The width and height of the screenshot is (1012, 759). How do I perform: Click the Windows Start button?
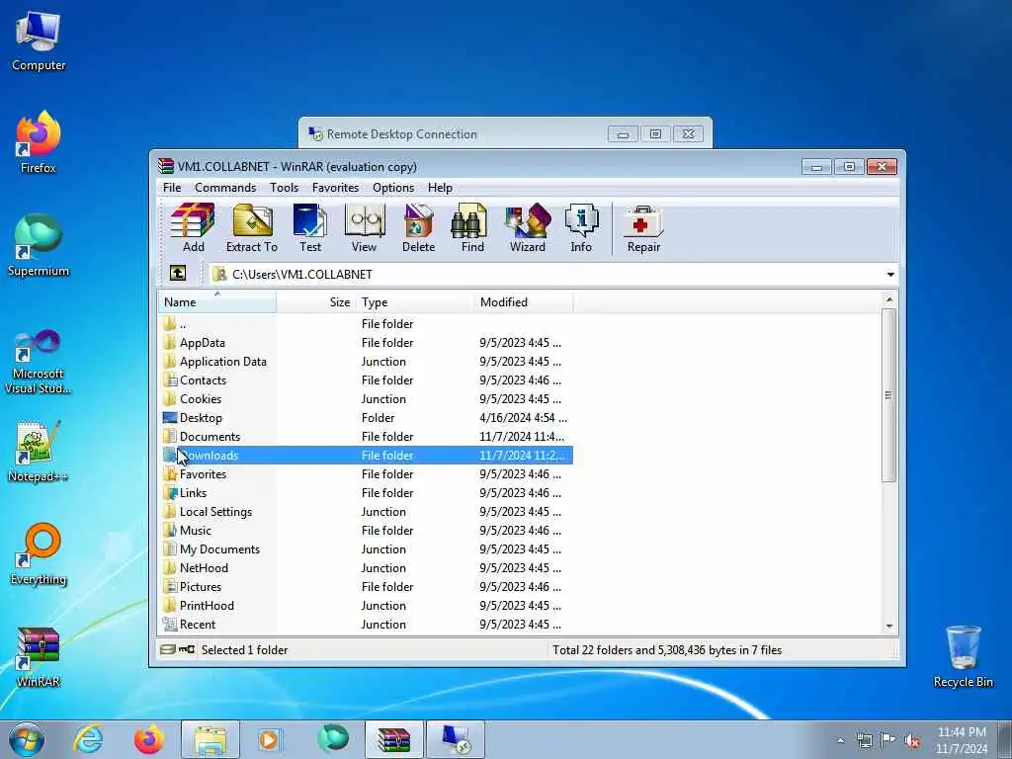27,740
